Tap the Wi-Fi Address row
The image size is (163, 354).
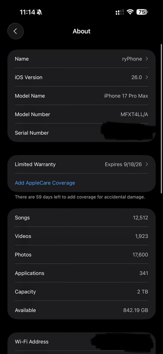coord(81,342)
